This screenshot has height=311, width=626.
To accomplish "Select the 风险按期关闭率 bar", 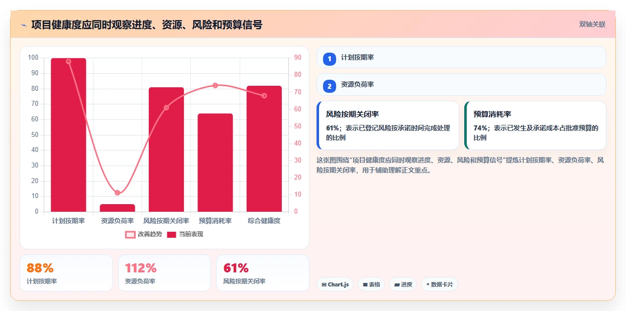I will 166,149.
